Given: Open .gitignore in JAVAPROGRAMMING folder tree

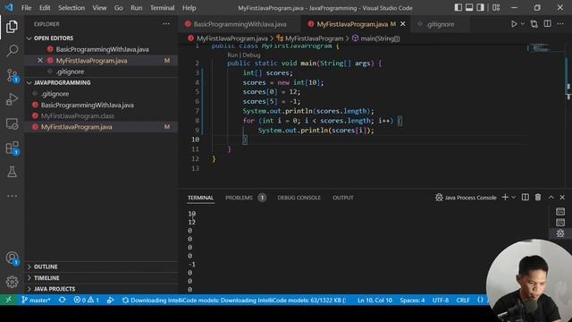Looking at the screenshot, I should [55, 94].
